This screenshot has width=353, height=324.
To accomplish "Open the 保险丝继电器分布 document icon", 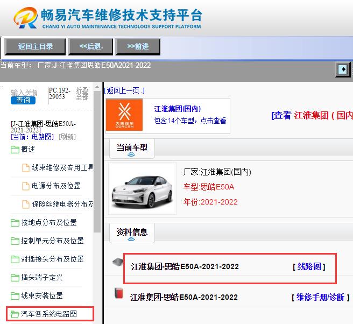I will click(26, 205).
